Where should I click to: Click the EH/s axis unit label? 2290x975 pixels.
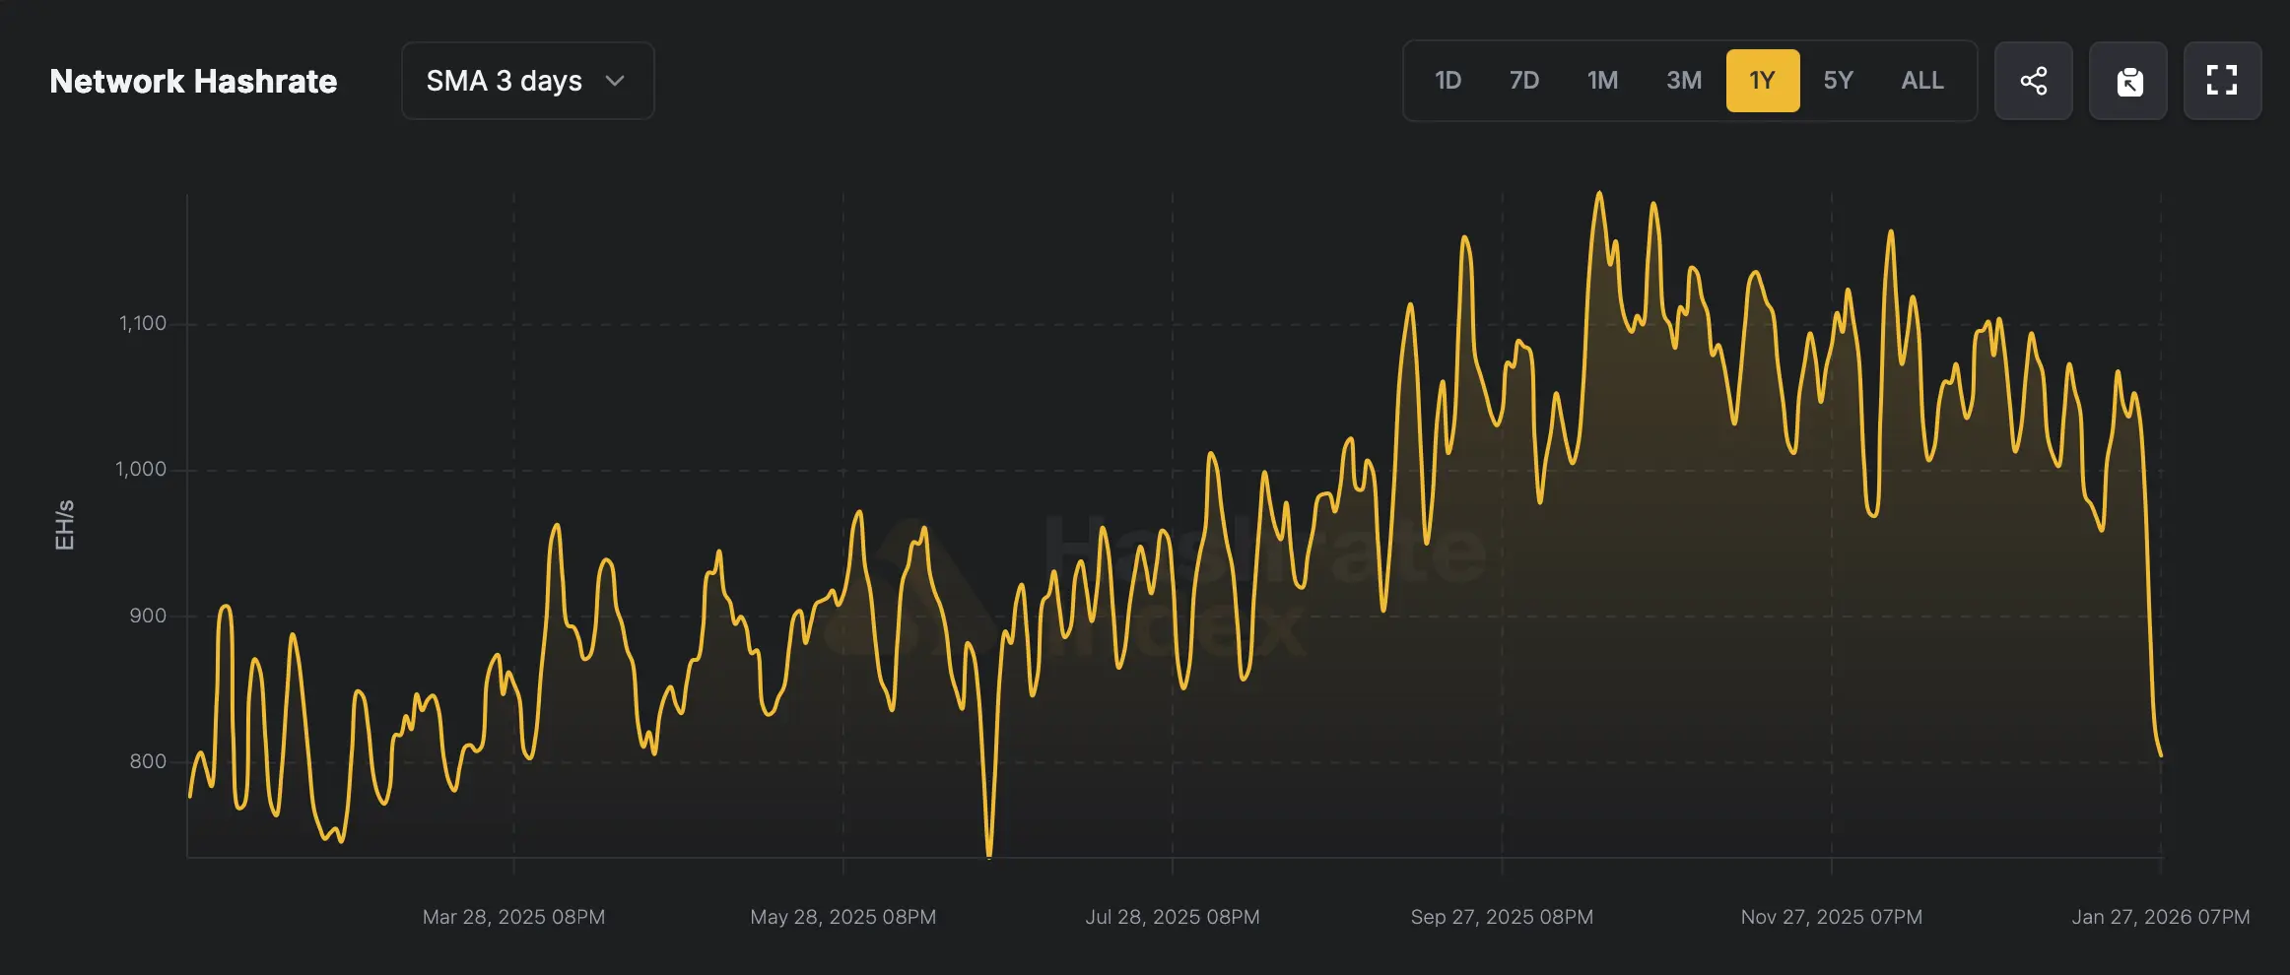[x=64, y=525]
